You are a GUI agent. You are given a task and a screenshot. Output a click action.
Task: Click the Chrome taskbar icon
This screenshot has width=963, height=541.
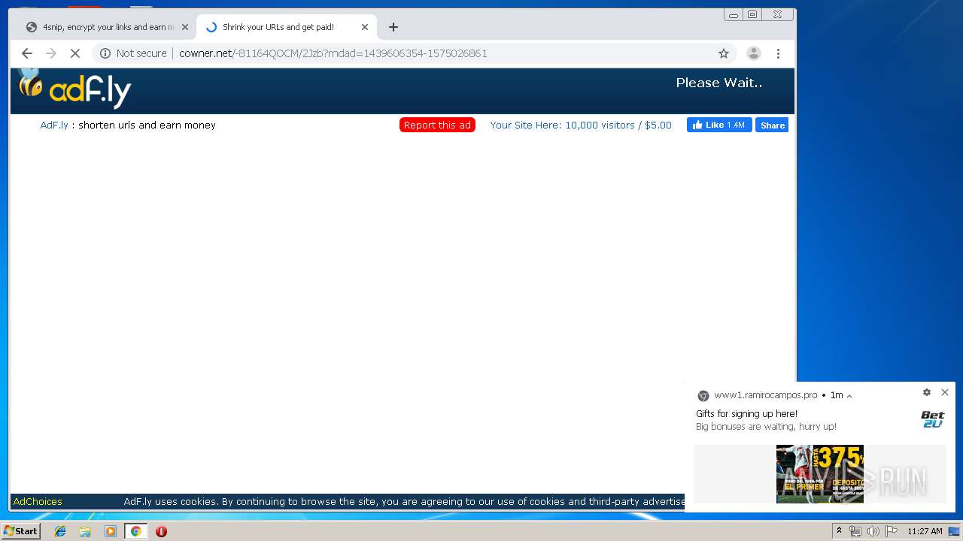pos(135,531)
